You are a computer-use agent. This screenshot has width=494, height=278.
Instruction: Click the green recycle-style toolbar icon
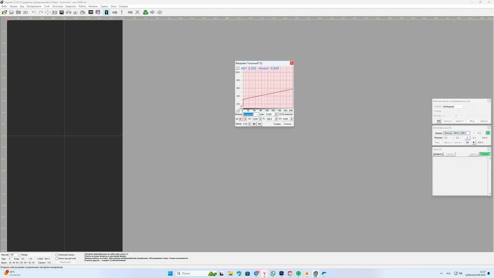point(146,12)
